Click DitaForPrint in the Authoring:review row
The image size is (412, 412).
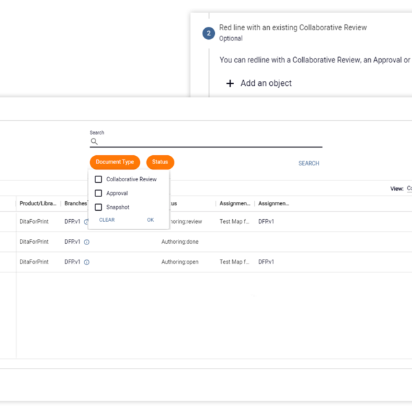pyautogui.click(x=34, y=222)
